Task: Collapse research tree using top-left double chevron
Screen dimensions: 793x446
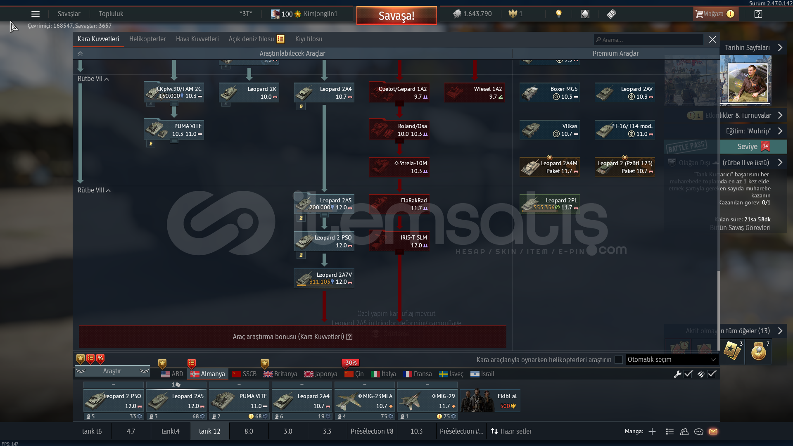Action: 80,53
